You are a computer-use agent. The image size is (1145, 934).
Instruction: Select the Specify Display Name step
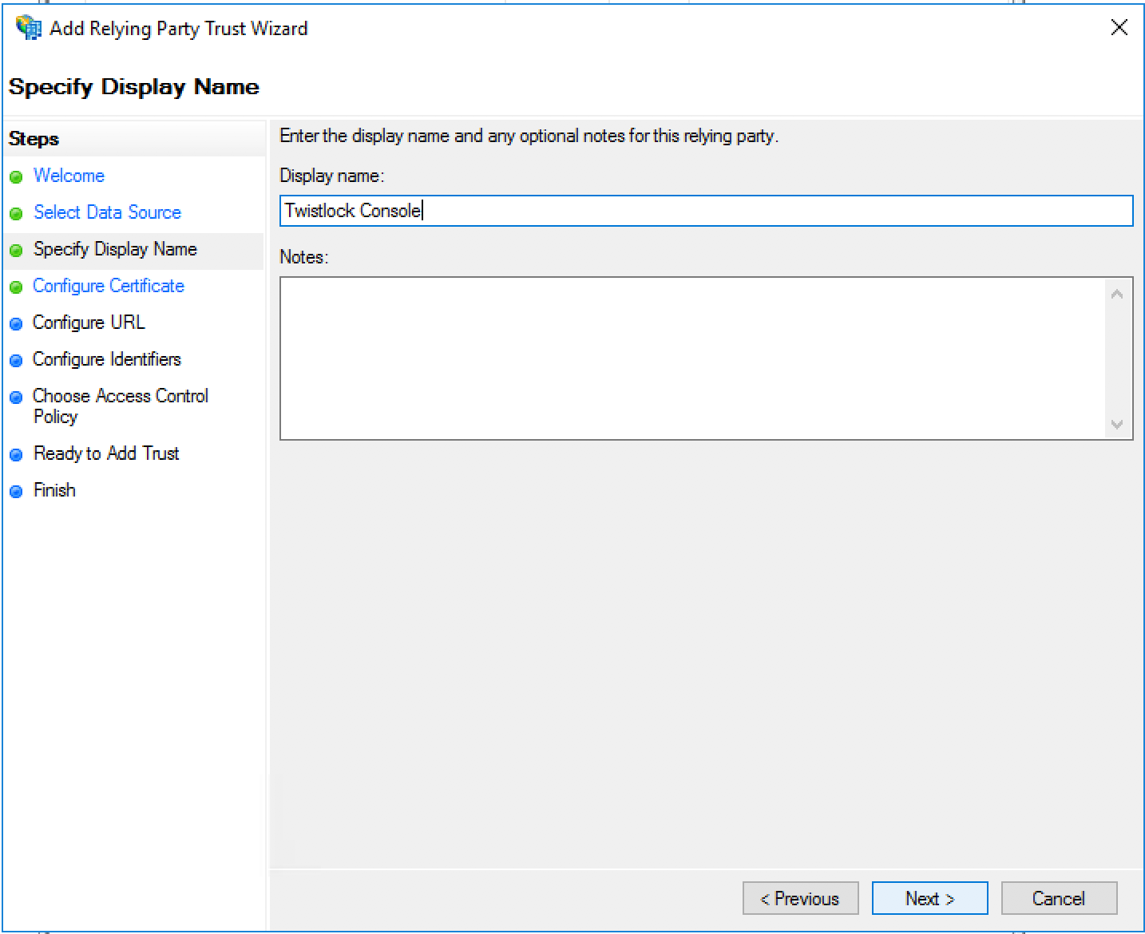(x=115, y=249)
